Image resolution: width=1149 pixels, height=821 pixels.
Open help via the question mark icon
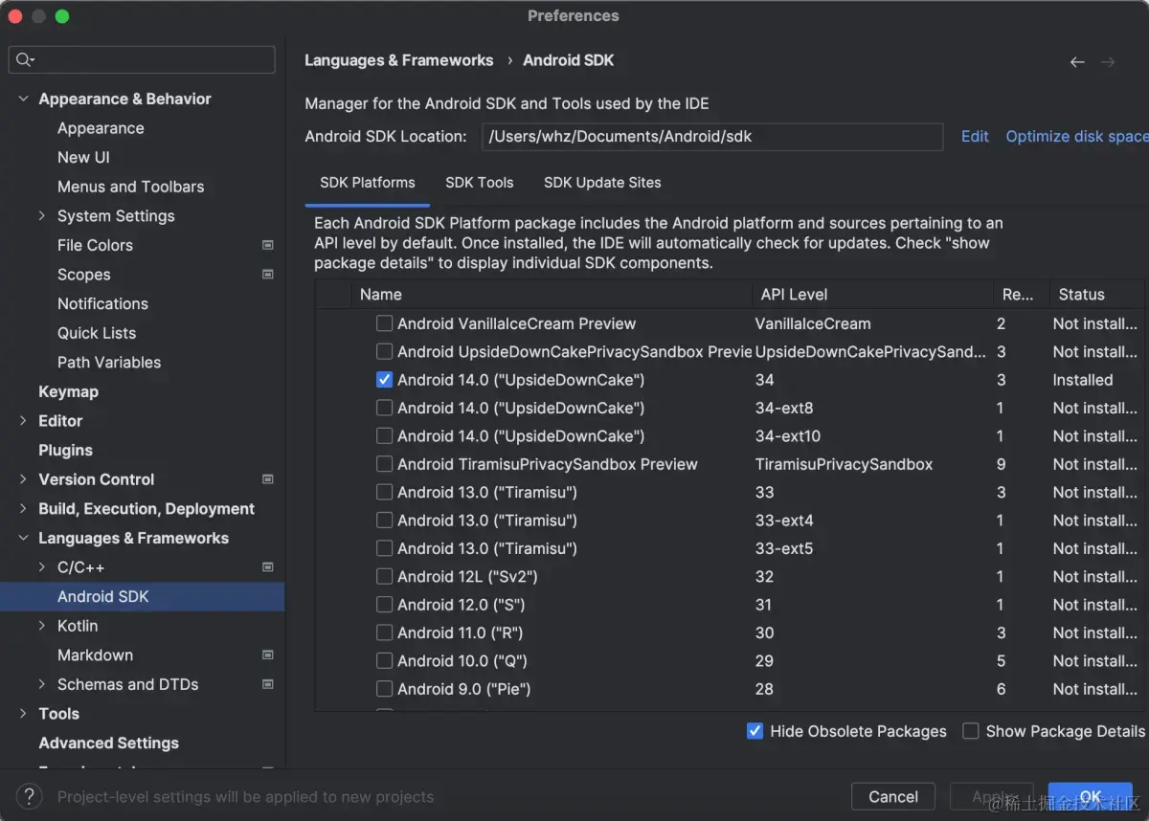click(x=29, y=796)
